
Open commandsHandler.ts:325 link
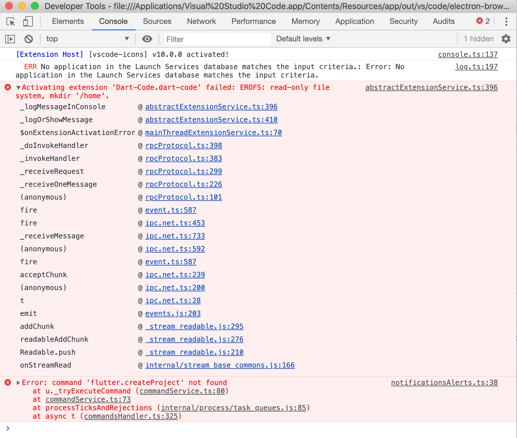(x=131, y=416)
